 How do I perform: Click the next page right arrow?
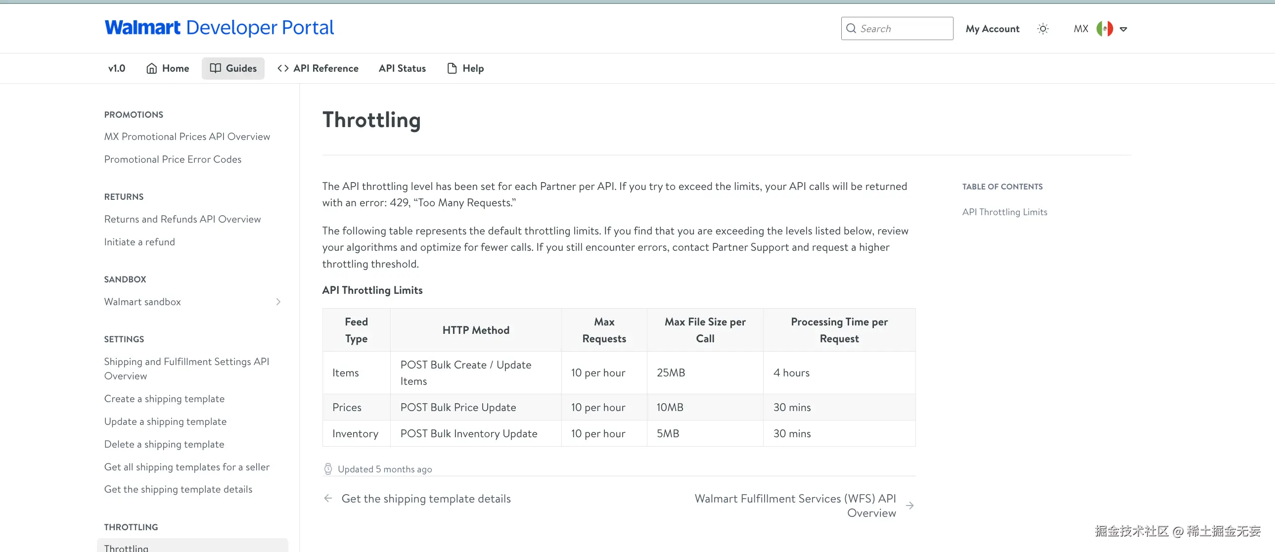tap(909, 506)
